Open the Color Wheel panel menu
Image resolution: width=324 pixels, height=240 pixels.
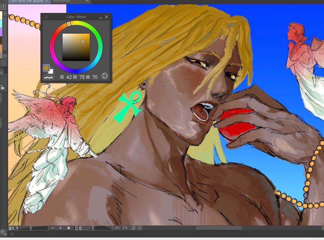(46, 17)
